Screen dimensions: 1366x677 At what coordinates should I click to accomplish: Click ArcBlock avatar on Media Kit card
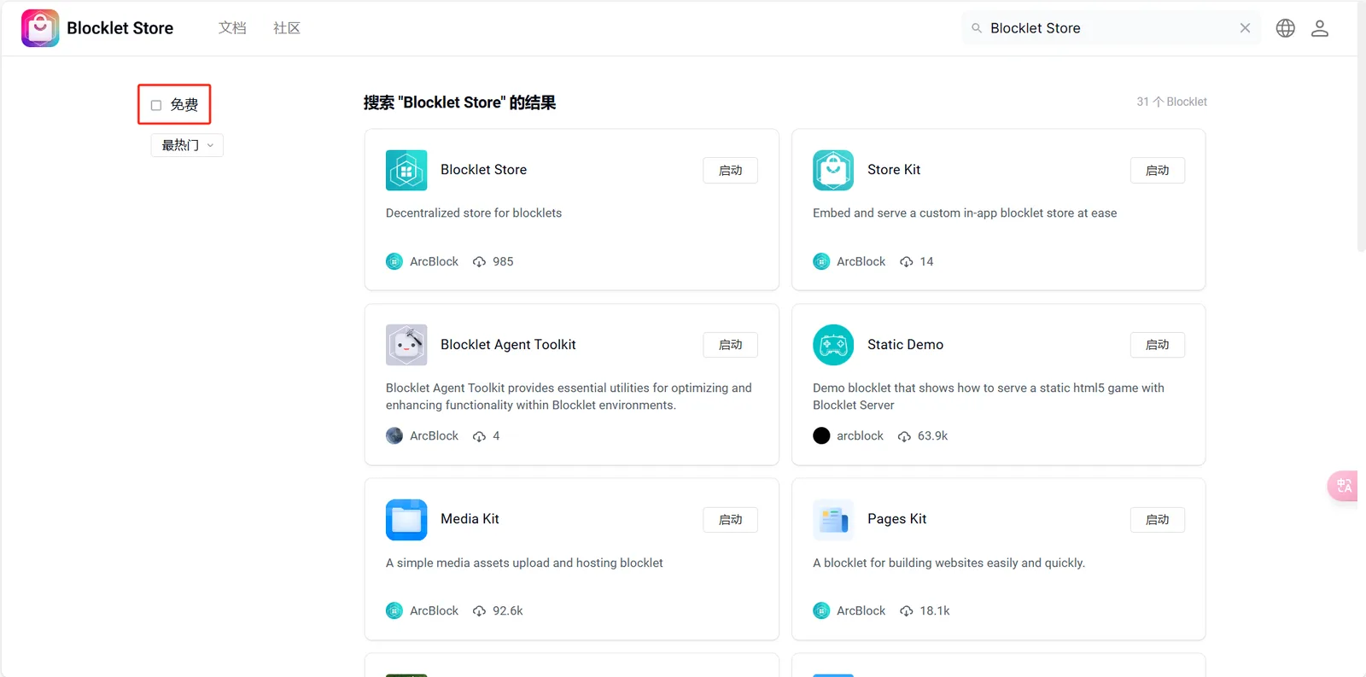394,610
